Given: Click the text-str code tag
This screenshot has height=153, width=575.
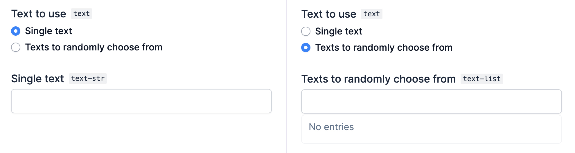Looking at the screenshot, I should click(88, 79).
